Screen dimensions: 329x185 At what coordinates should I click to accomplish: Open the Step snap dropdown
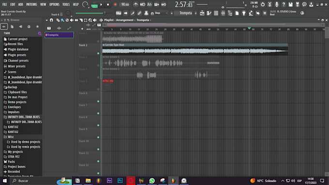coord(161,13)
